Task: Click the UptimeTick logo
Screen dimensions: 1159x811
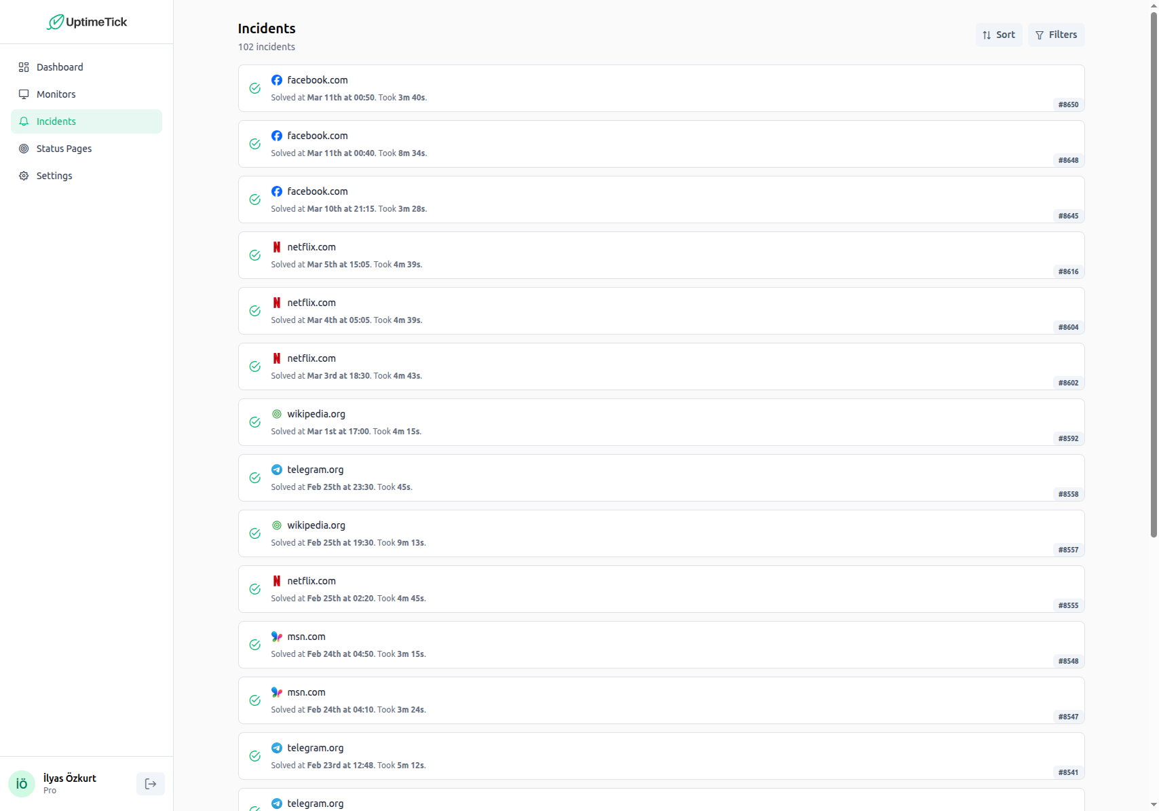Action: [87, 22]
